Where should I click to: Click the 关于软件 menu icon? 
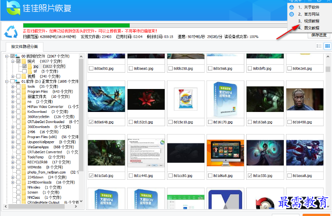point(292,7)
